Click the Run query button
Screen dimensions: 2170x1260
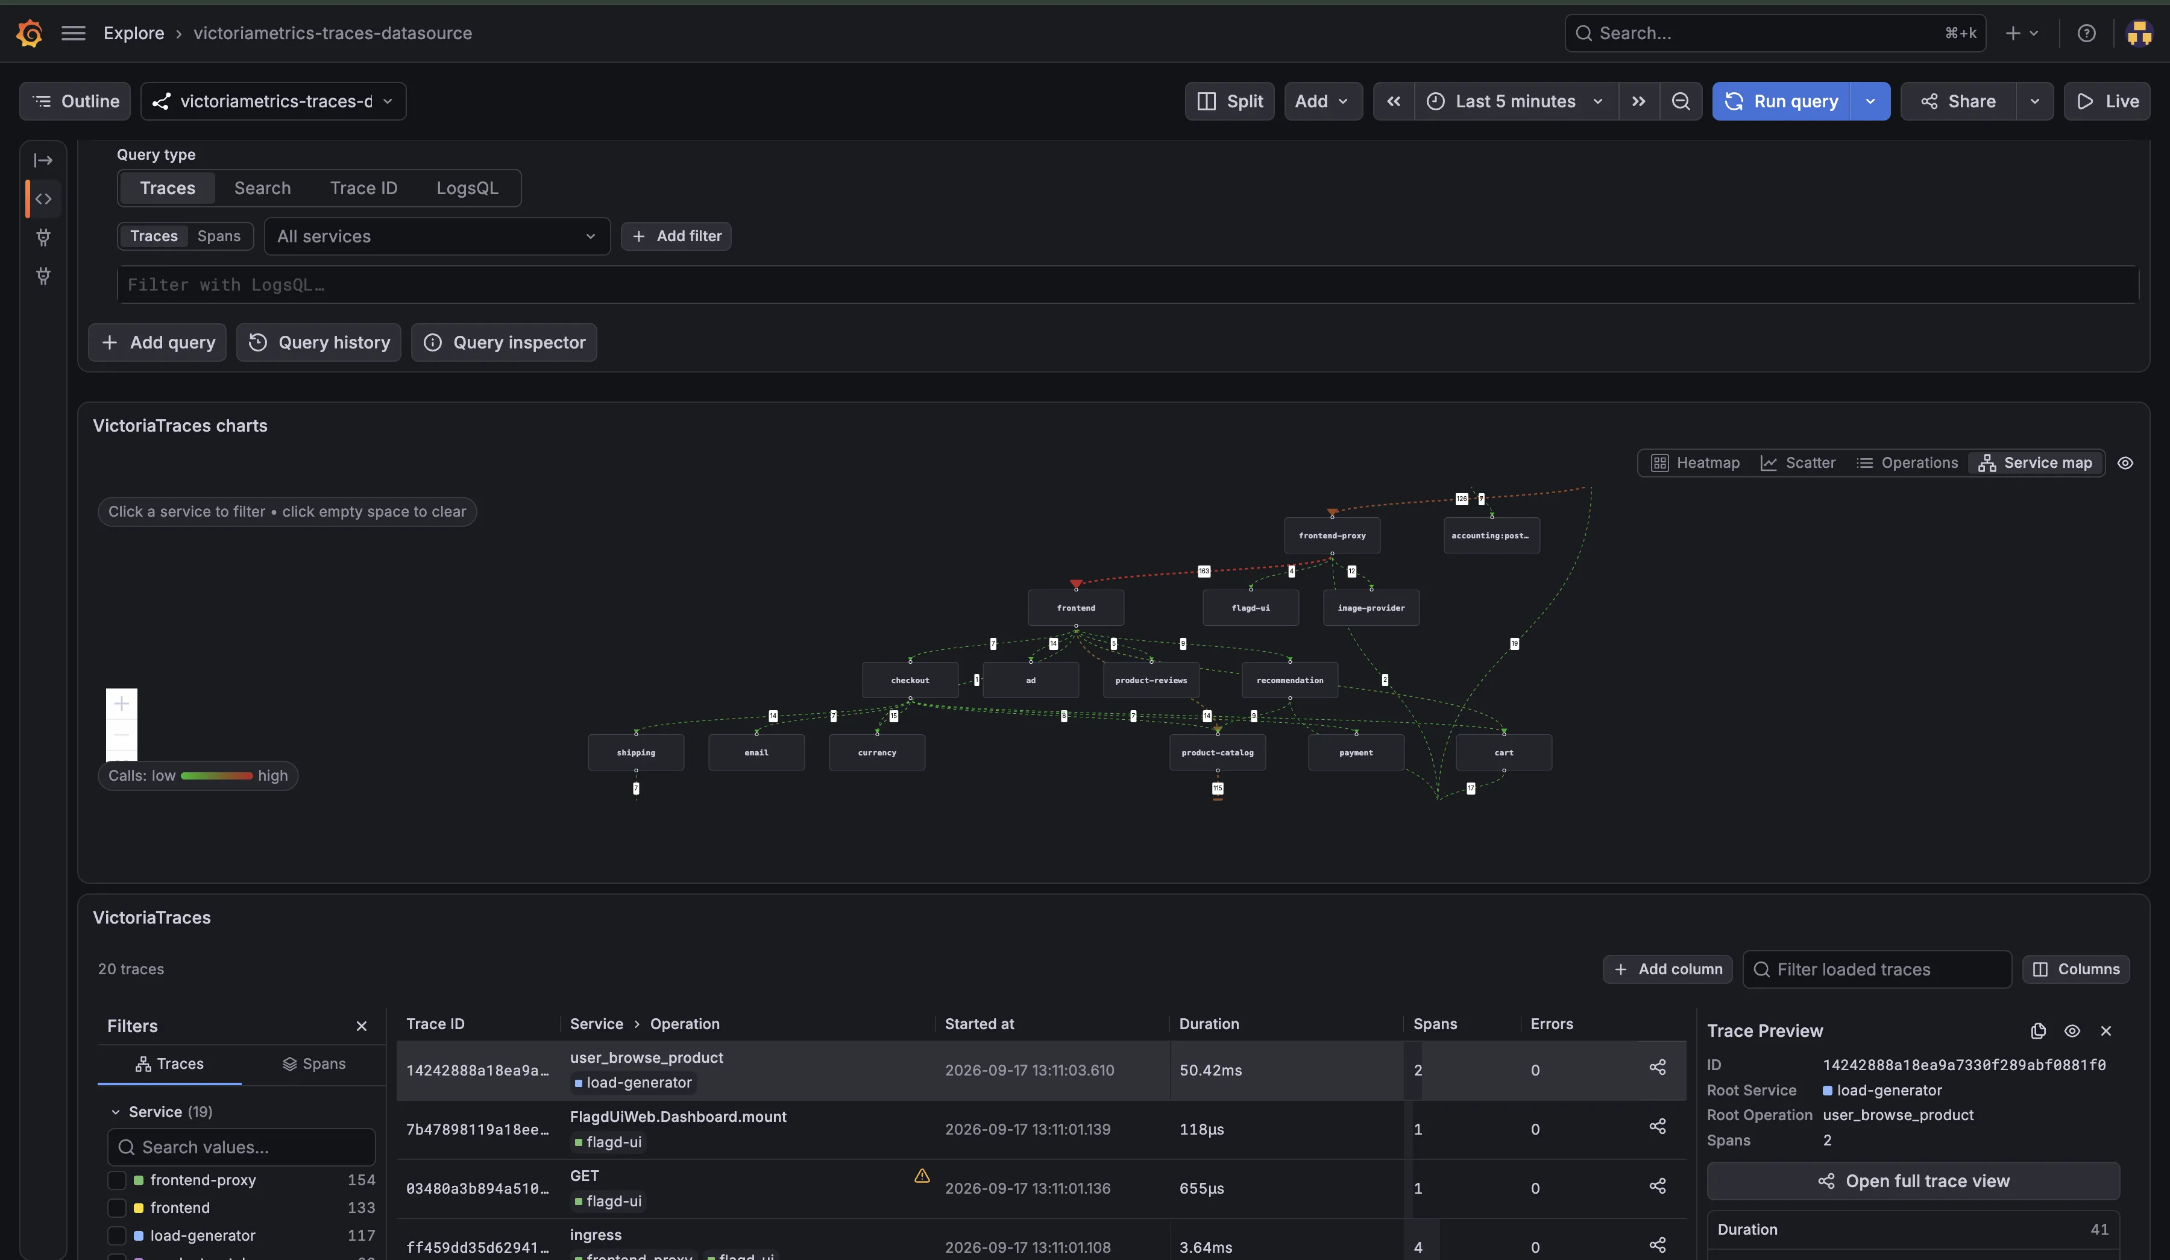coord(1782,101)
